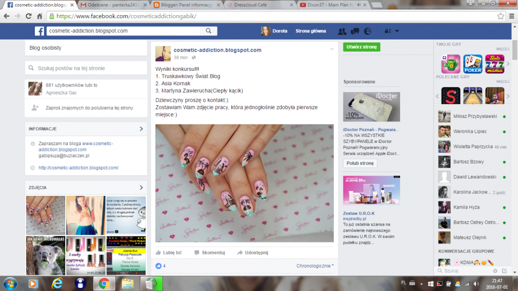The width and height of the screenshot is (518, 291).
Task: Open the friend requests icon
Action: tap(342, 31)
